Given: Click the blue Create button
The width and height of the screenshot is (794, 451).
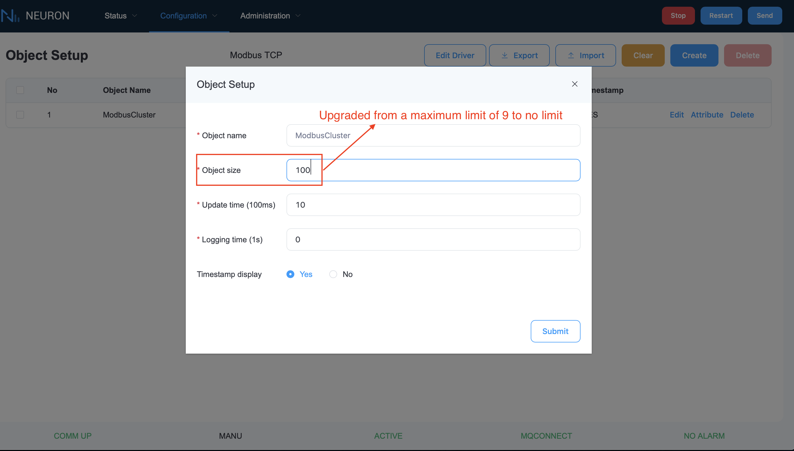Looking at the screenshot, I should tap(694, 55).
